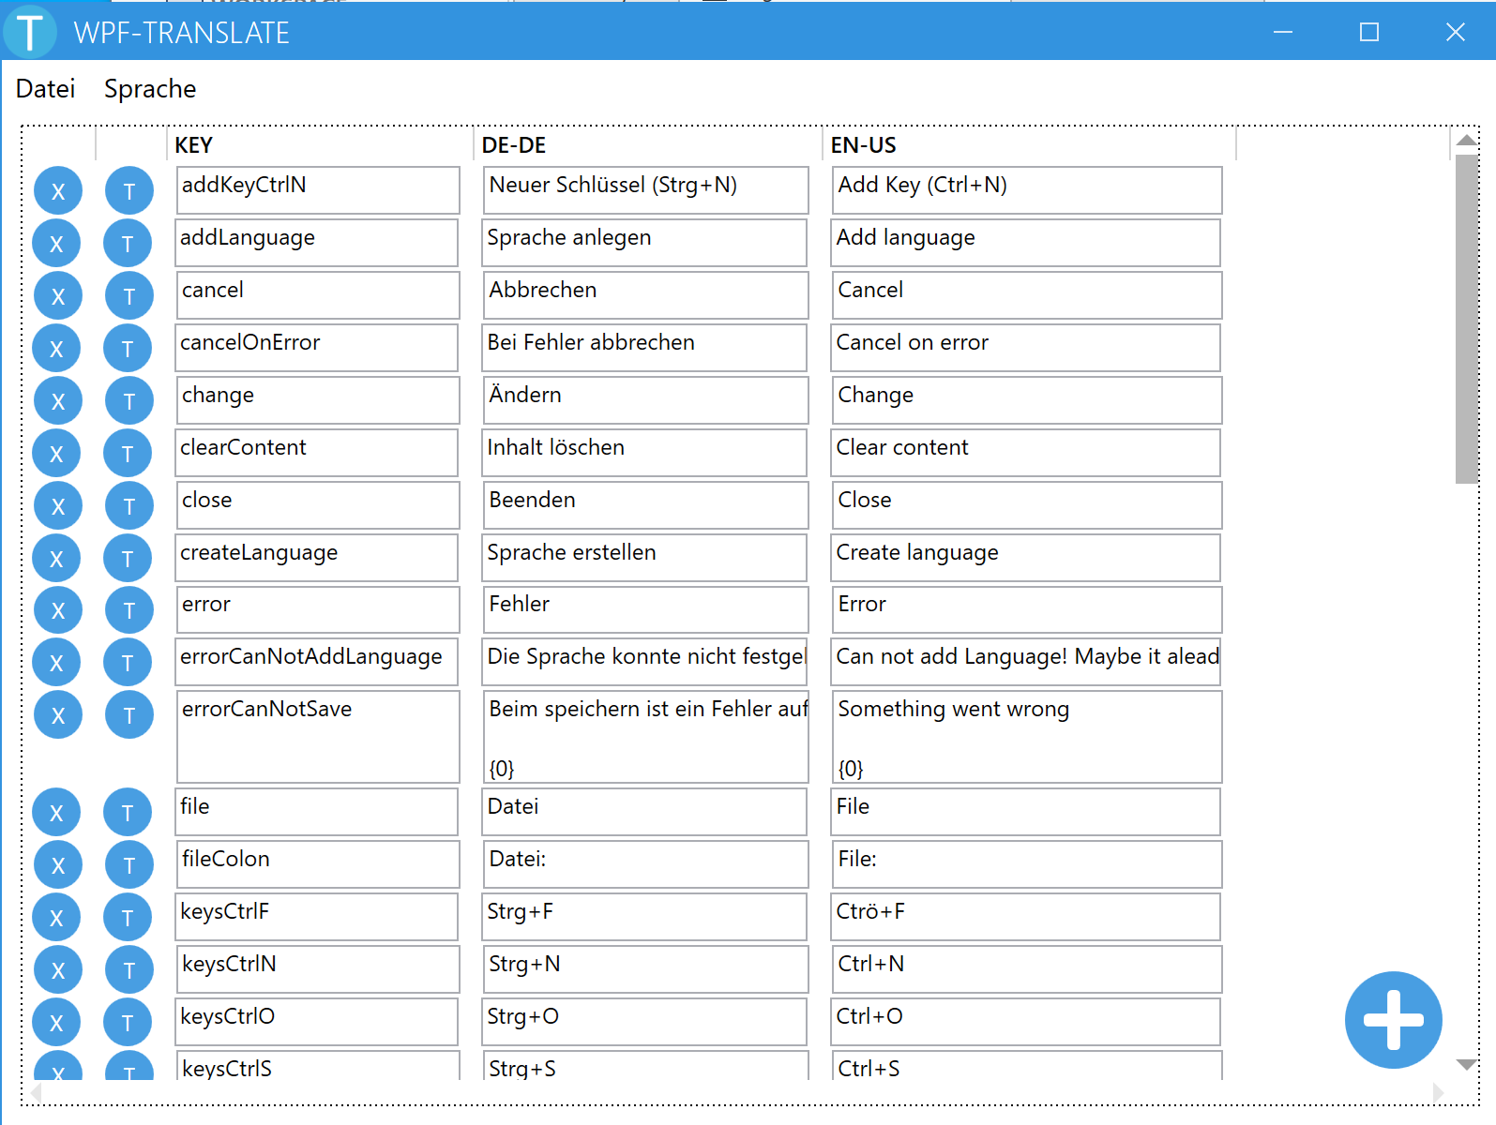Minimize the WPF-Translate window
Screen dimensions: 1496x1125
pyautogui.click(x=1283, y=32)
